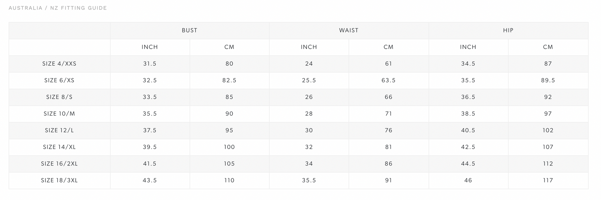Screen dimensions: 601x200
Task: Click the AUSTRALIA / NZ FITTING GUIDE heading
Action: coord(58,8)
